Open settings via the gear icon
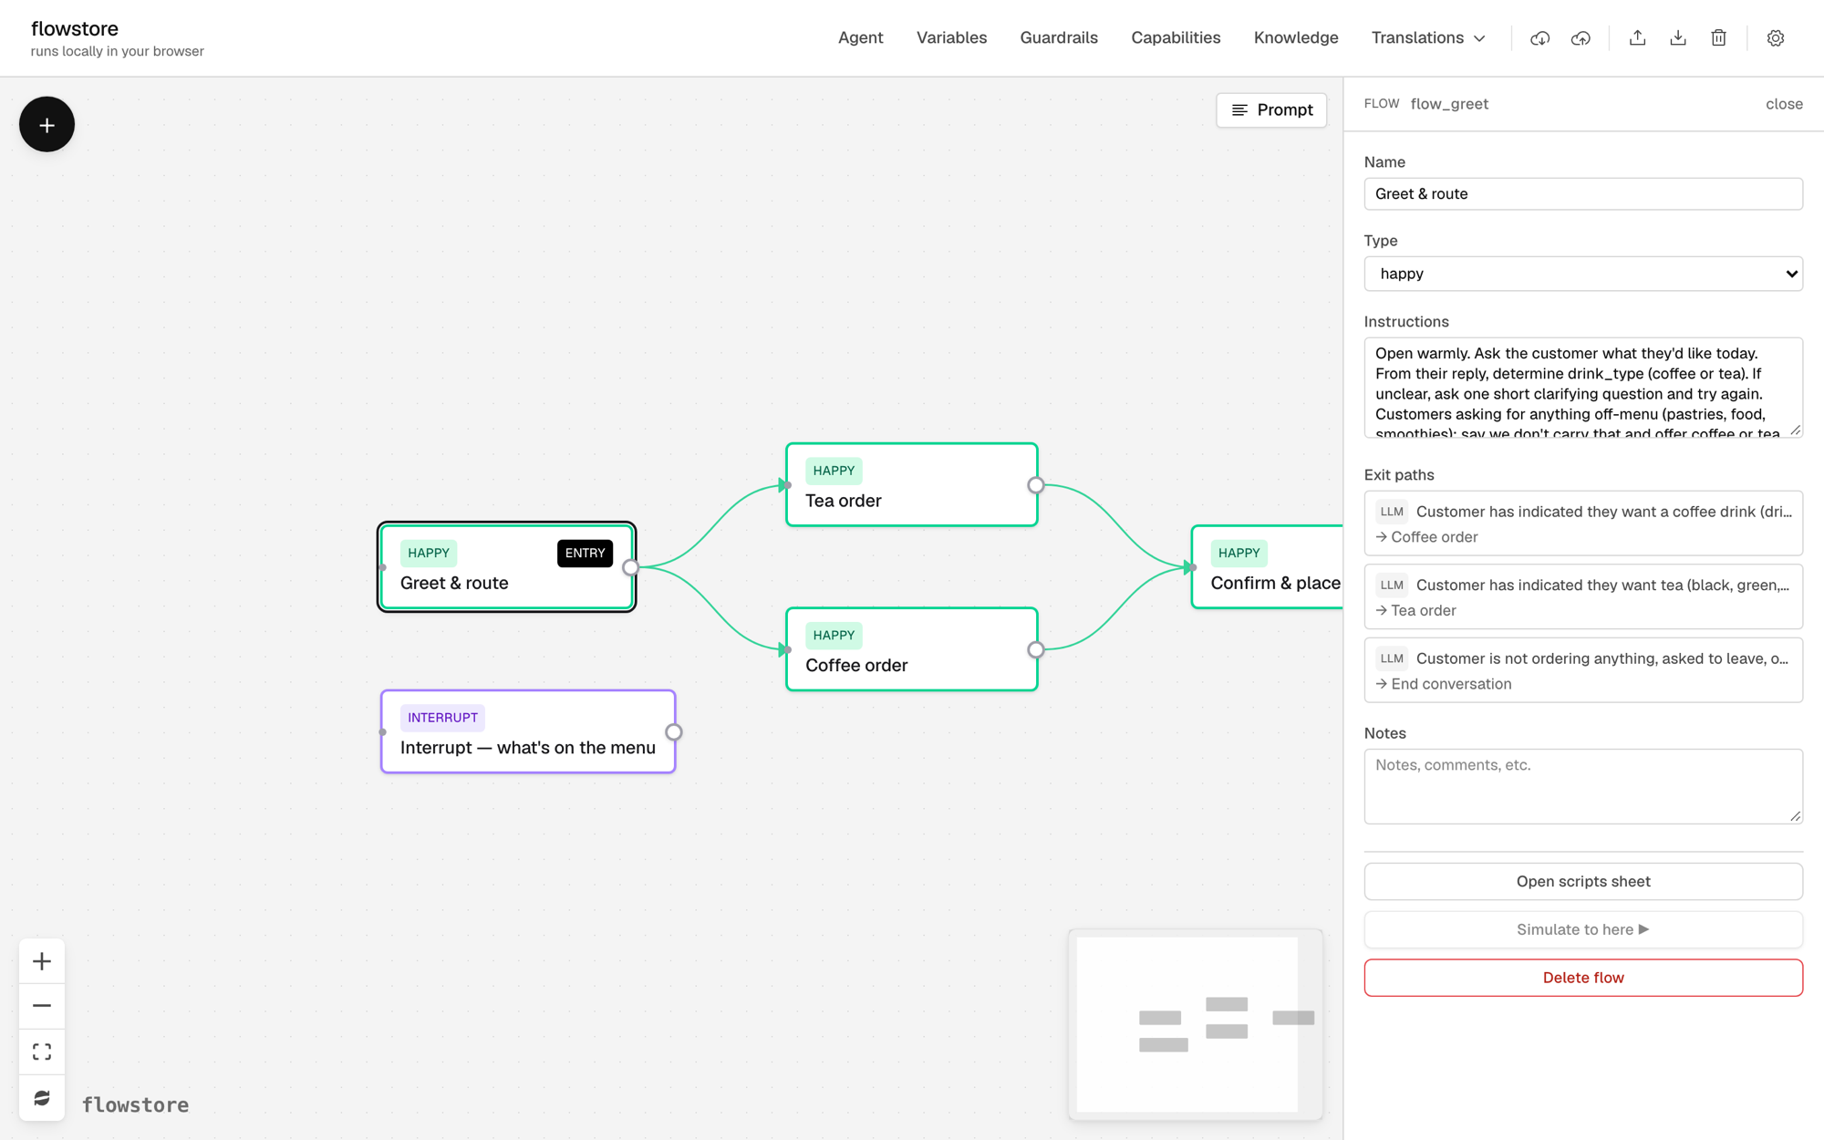The image size is (1824, 1140). click(x=1775, y=38)
